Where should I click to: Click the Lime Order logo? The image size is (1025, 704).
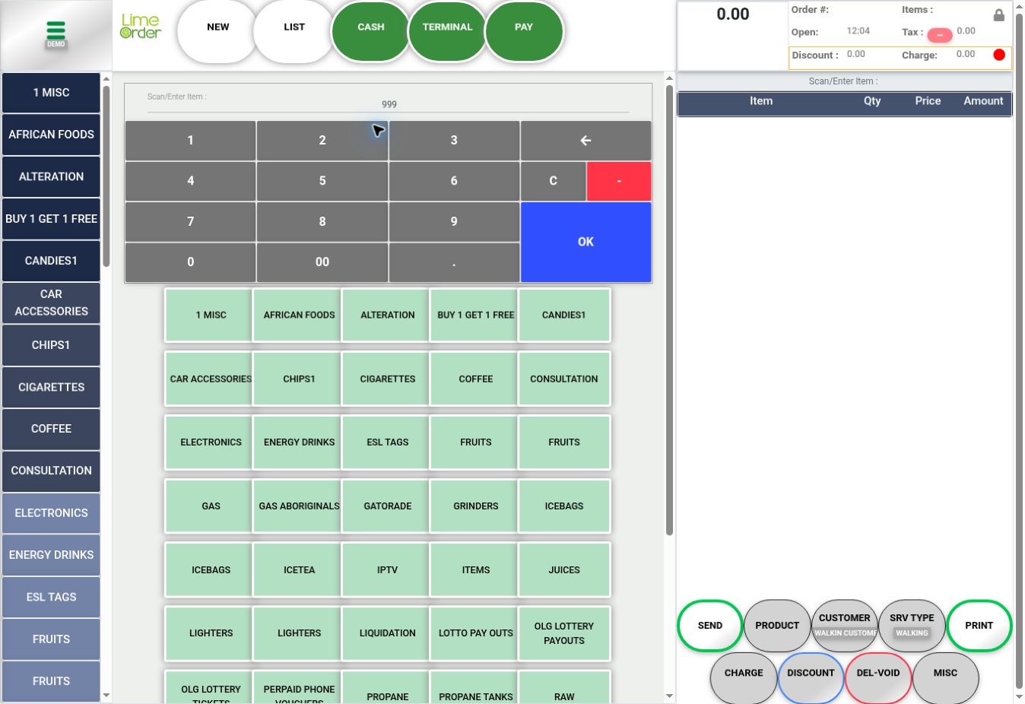[x=141, y=27]
